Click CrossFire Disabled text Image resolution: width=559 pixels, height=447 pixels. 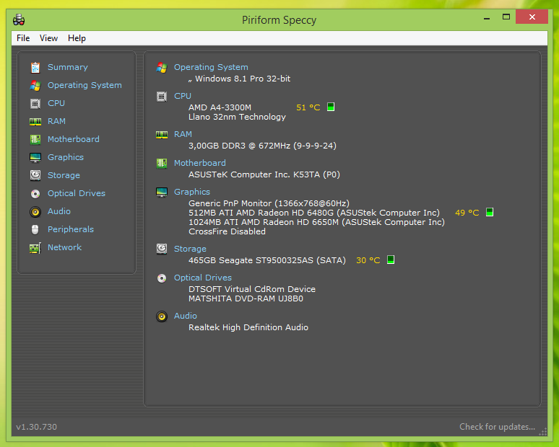click(227, 231)
